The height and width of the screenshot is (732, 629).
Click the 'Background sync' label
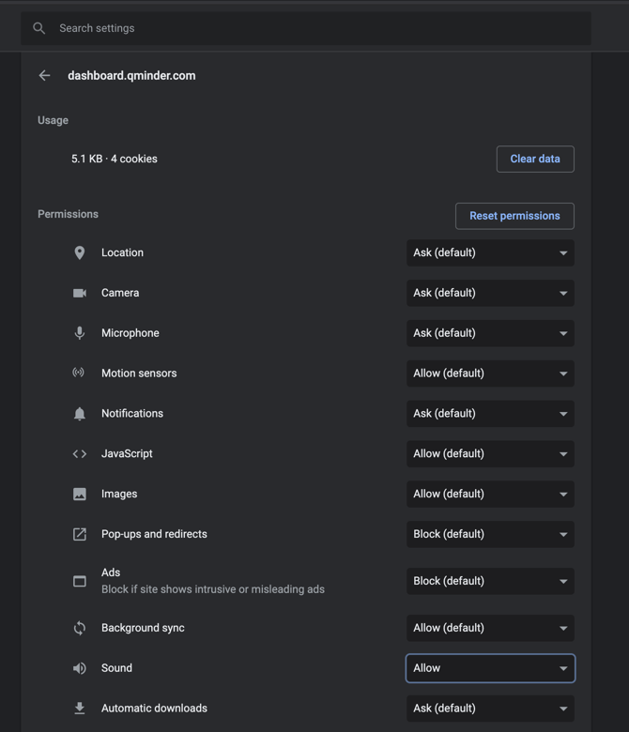pos(143,628)
